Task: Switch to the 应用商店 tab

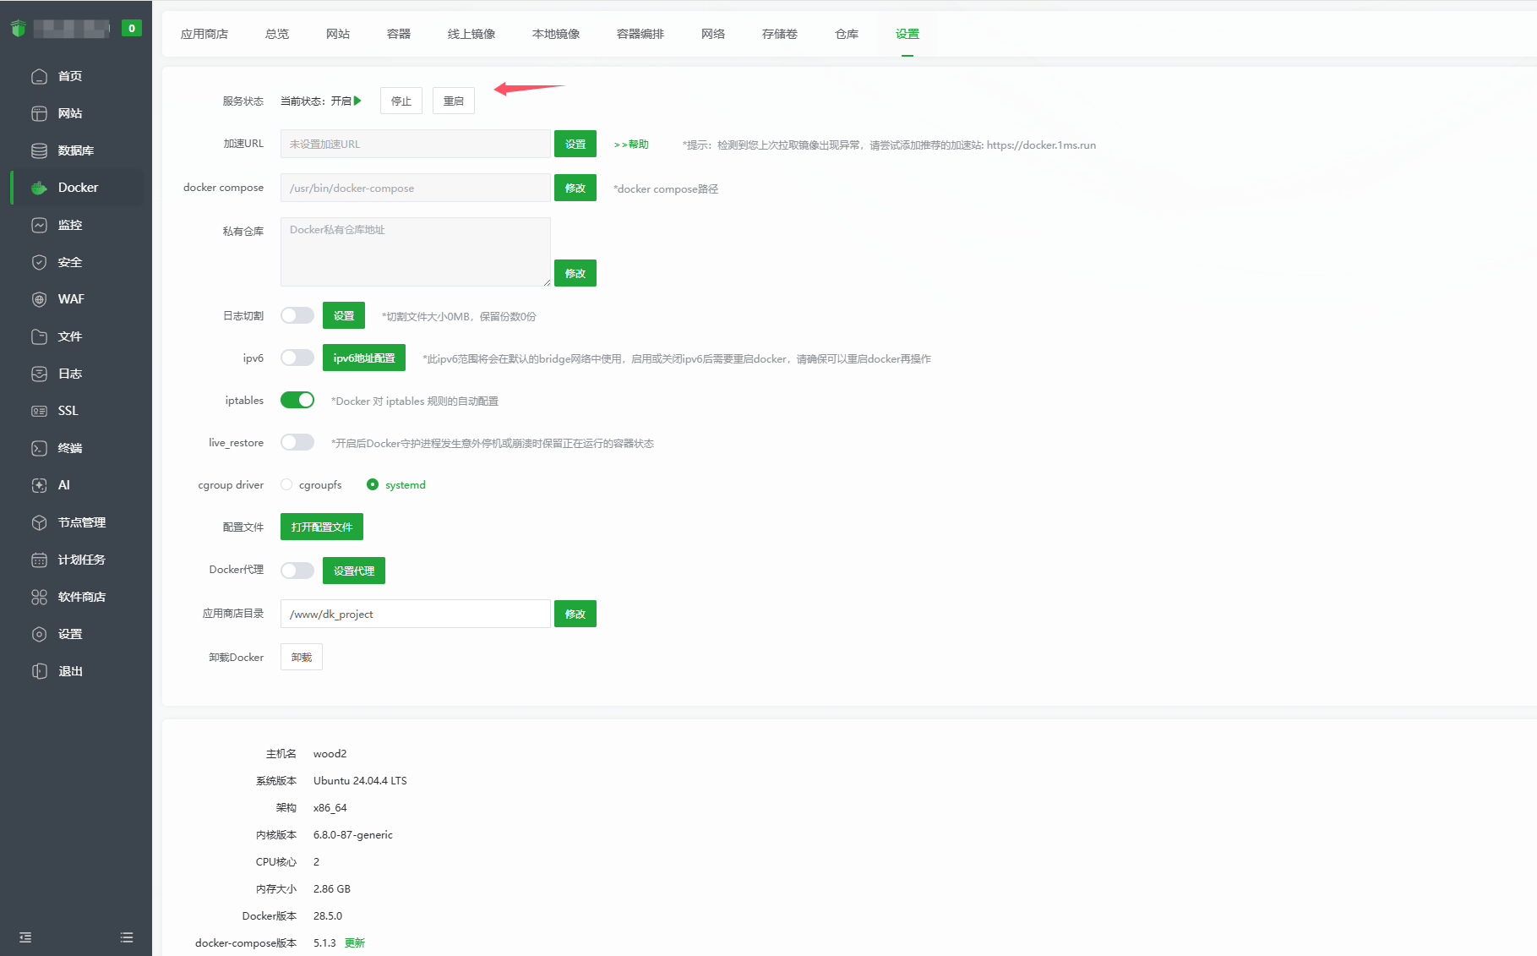Action: coord(204,34)
